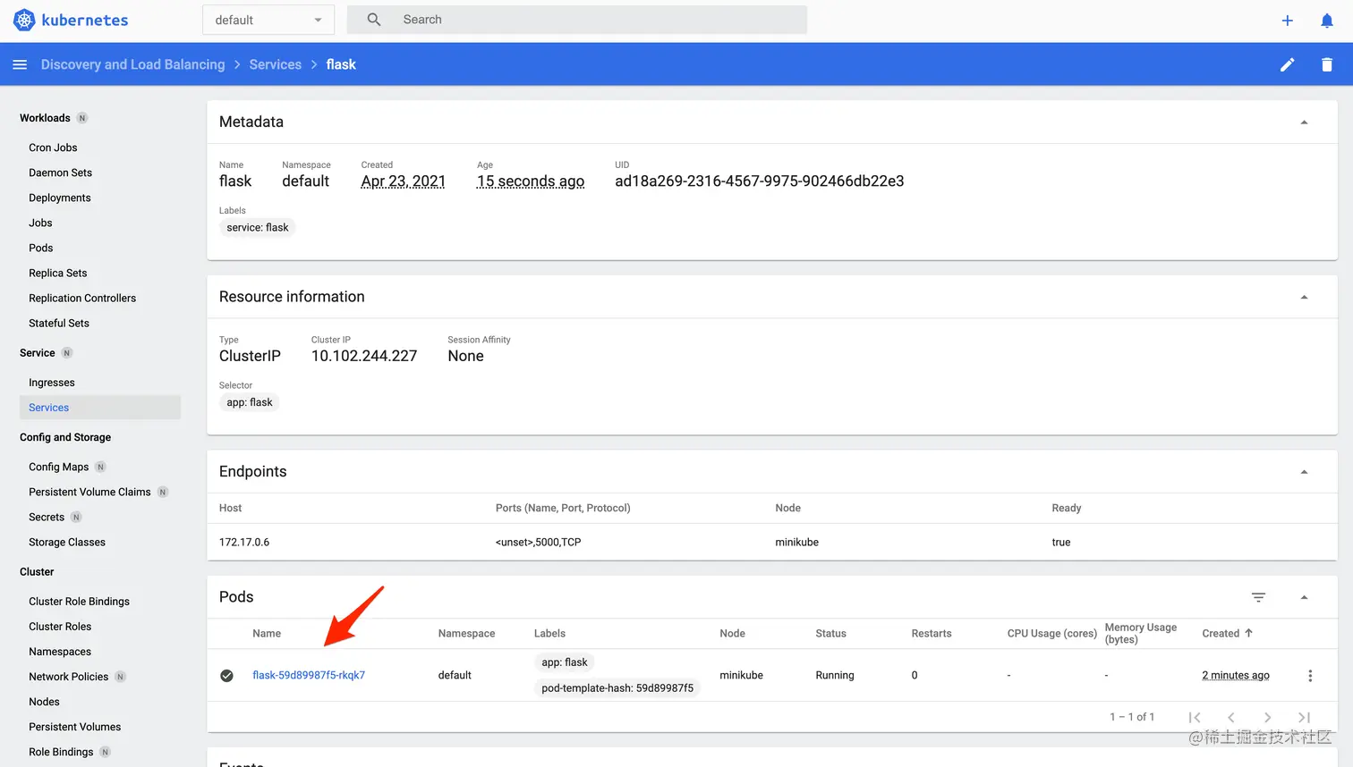The width and height of the screenshot is (1353, 767).
Task: Open Cluster Roles in sidebar
Action: click(x=60, y=627)
